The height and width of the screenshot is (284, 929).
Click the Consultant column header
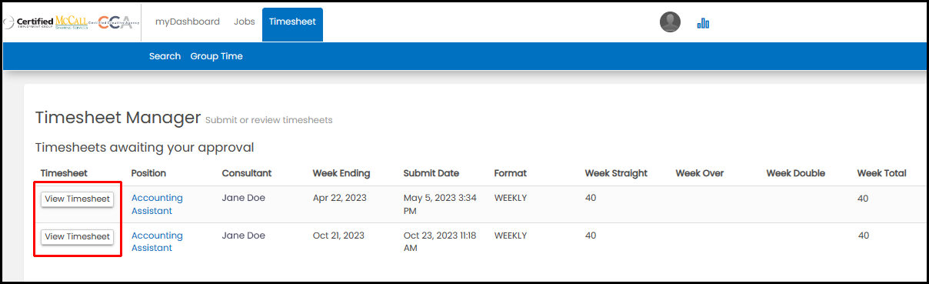[247, 173]
